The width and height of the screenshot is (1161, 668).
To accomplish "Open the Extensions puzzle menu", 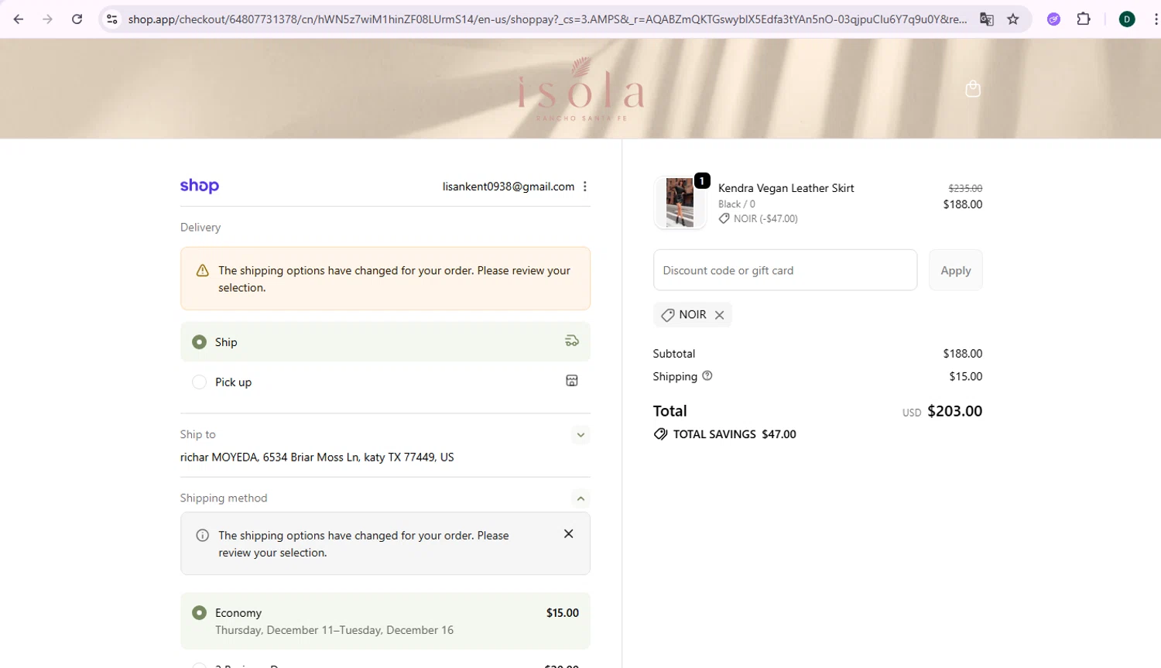I will point(1084,19).
